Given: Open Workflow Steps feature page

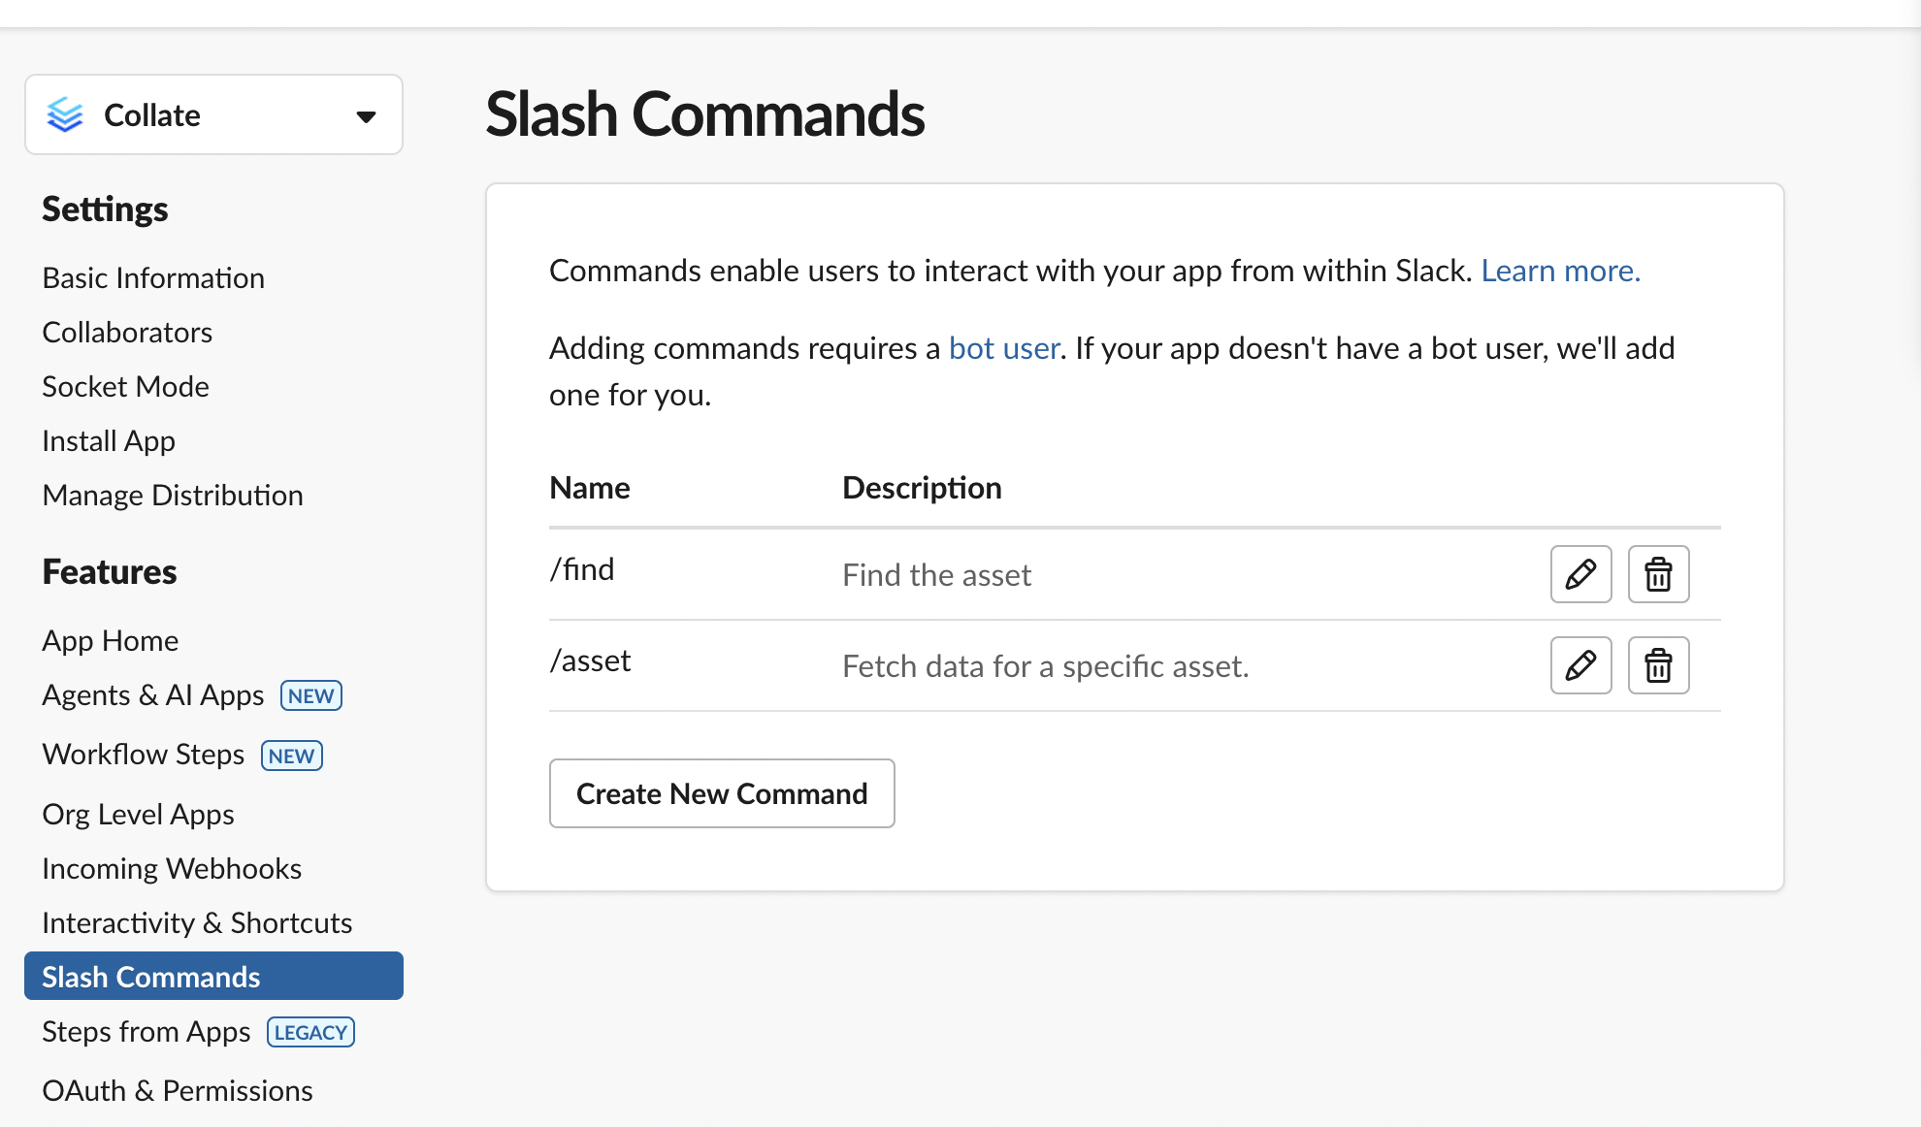Looking at the screenshot, I should pos(144,755).
